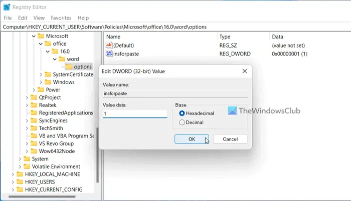351x201 pixels.
Task: Click the Wow6432Node folder icon
Action: 34,151
